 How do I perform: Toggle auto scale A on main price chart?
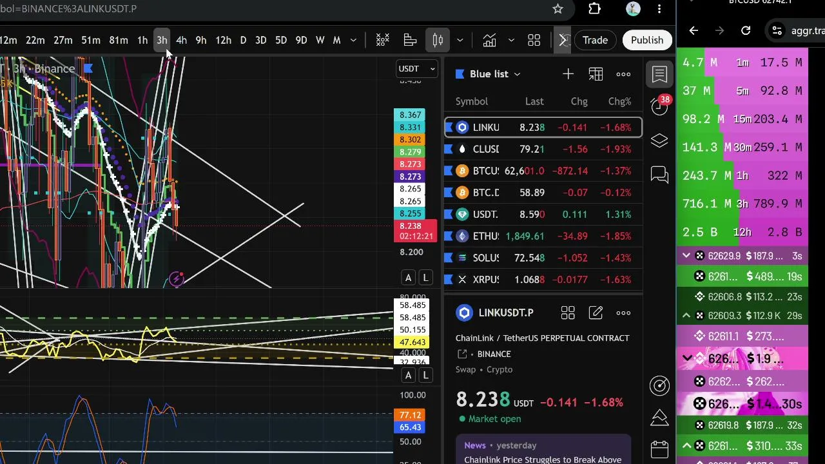[x=408, y=278]
